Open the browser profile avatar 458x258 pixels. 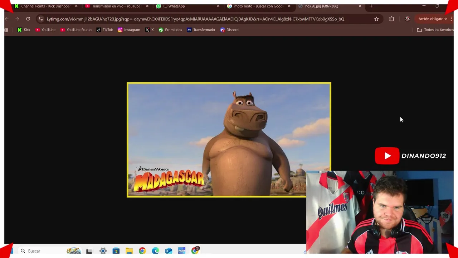(407, 19)
